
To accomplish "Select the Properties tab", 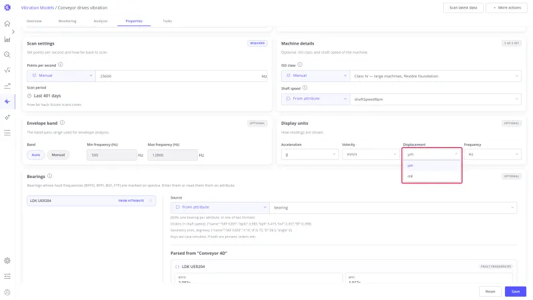I will pyautogui.click(x=134, y=21).
